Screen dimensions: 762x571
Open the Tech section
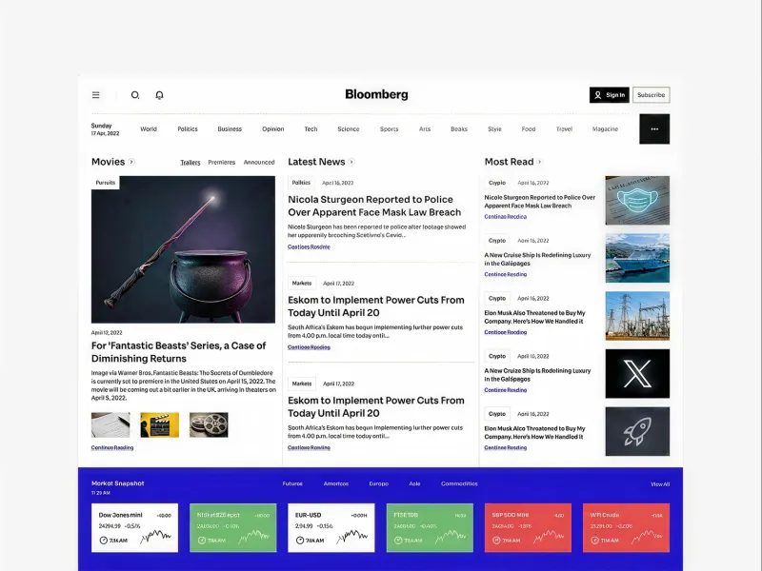coord(311,129)
